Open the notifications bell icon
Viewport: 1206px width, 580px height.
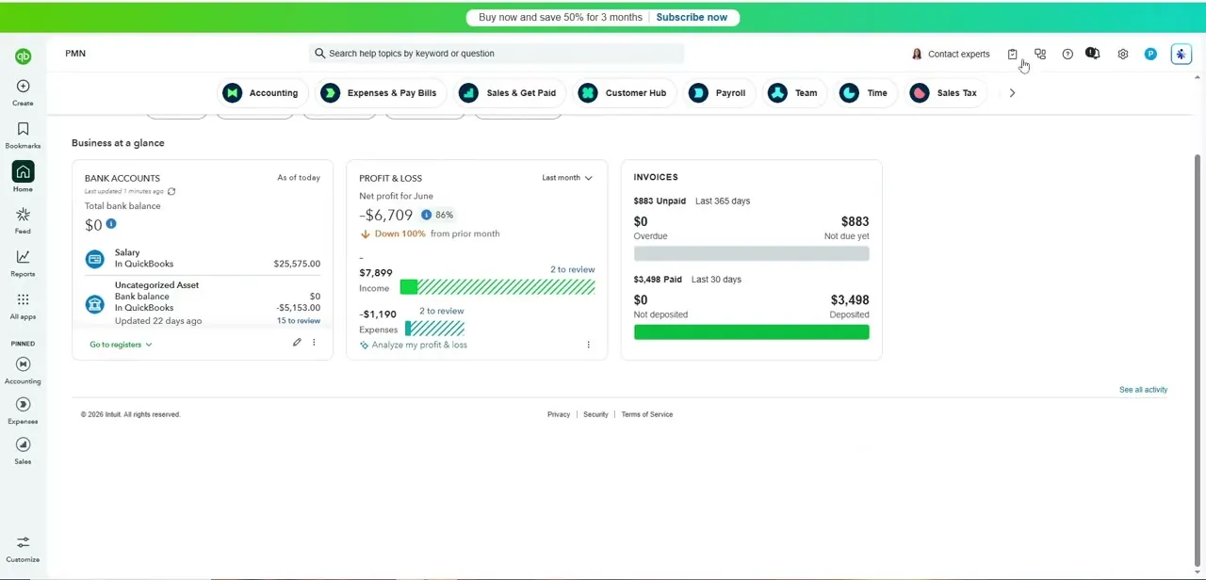point(1093,54)
